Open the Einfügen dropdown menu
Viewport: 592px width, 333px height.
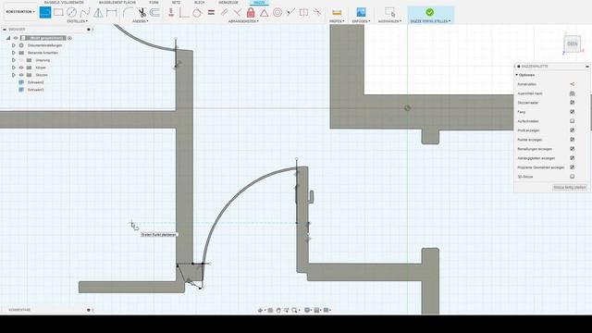coord(361,21)
